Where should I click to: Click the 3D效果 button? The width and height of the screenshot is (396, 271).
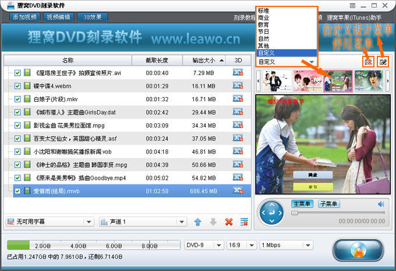(93, 17)
